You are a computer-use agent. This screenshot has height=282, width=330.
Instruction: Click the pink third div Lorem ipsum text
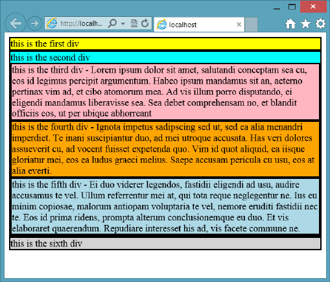pyautogui.click(x=165, y=91)
